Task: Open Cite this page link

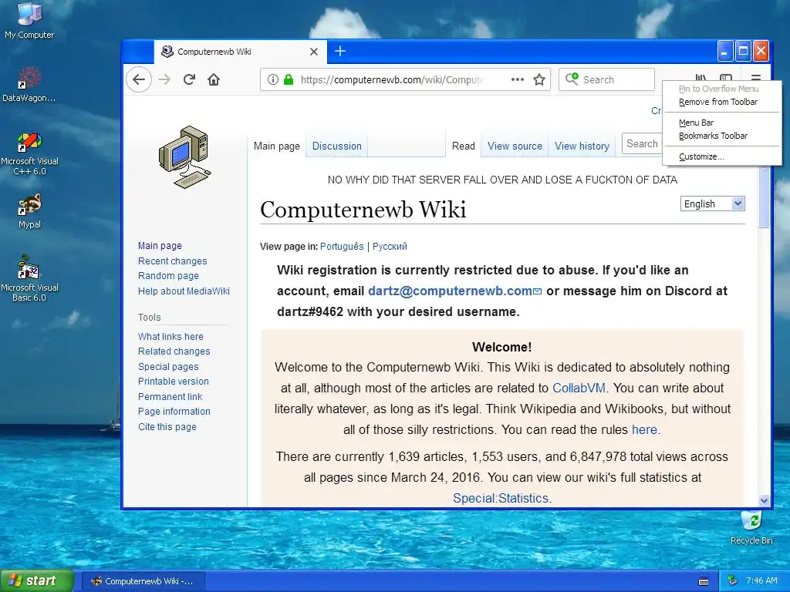Action: [x=167, y=427]
